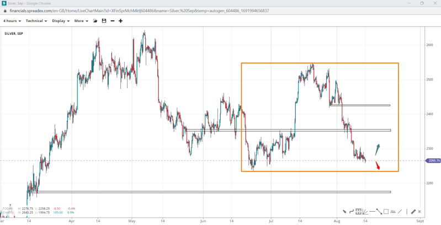
Task: Select the grid retracement drawing tool
Action: (358, 211)
